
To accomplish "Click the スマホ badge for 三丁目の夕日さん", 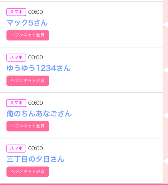I will point(16,148).
